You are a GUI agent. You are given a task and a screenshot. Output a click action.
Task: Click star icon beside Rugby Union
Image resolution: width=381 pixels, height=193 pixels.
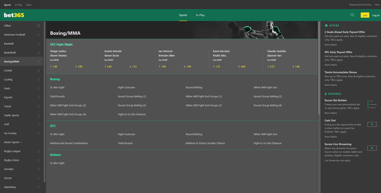click(38, 160)
